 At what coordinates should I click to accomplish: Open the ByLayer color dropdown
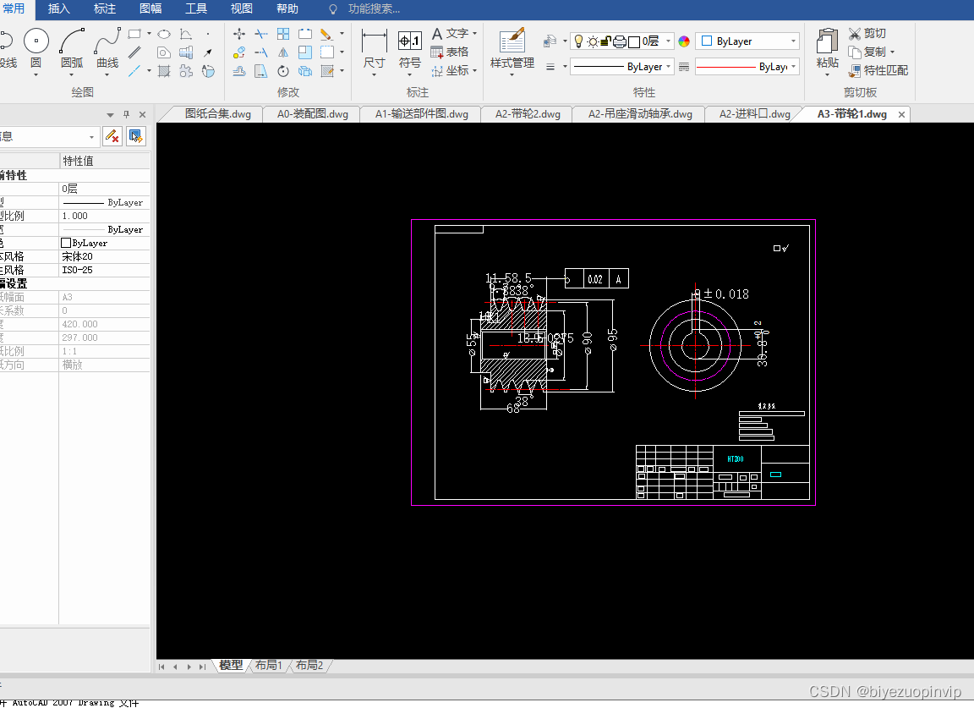click(793, 41)
